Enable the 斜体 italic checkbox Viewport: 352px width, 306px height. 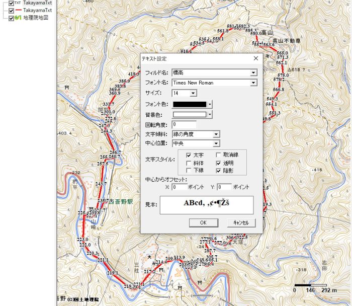tap(189, 163)
